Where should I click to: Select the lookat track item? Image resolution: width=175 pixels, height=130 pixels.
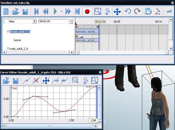coord(17,40)
